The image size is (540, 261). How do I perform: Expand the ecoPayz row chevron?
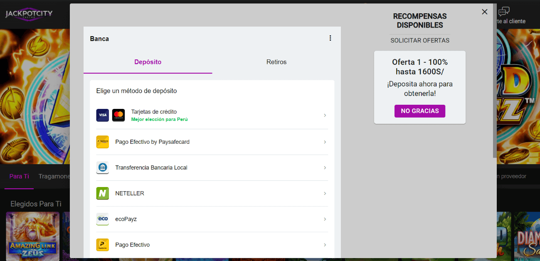(x=325, y=219)
